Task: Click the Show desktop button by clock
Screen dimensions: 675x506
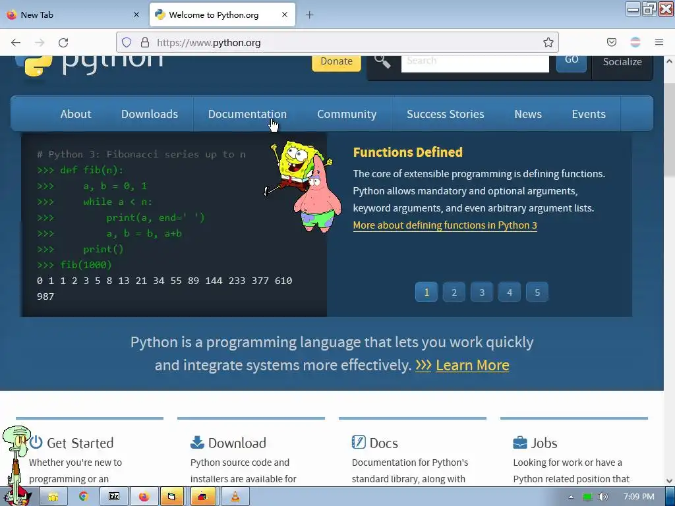Action: click(x=670, y=497)
